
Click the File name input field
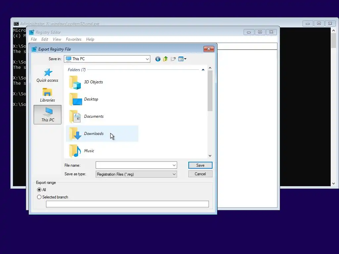[134, 165]
